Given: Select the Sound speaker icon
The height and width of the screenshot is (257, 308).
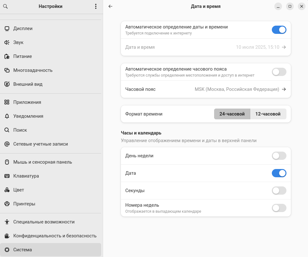Looking at the screenshot, I should coord(7,42).
